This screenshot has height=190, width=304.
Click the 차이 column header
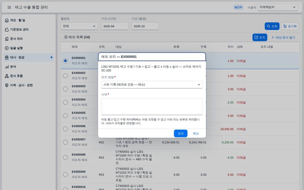click(231, 47)
